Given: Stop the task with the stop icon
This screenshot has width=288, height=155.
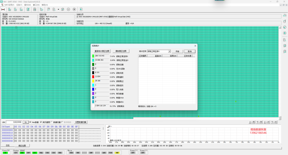Looking at the screenshot, I should pos(74,9).
